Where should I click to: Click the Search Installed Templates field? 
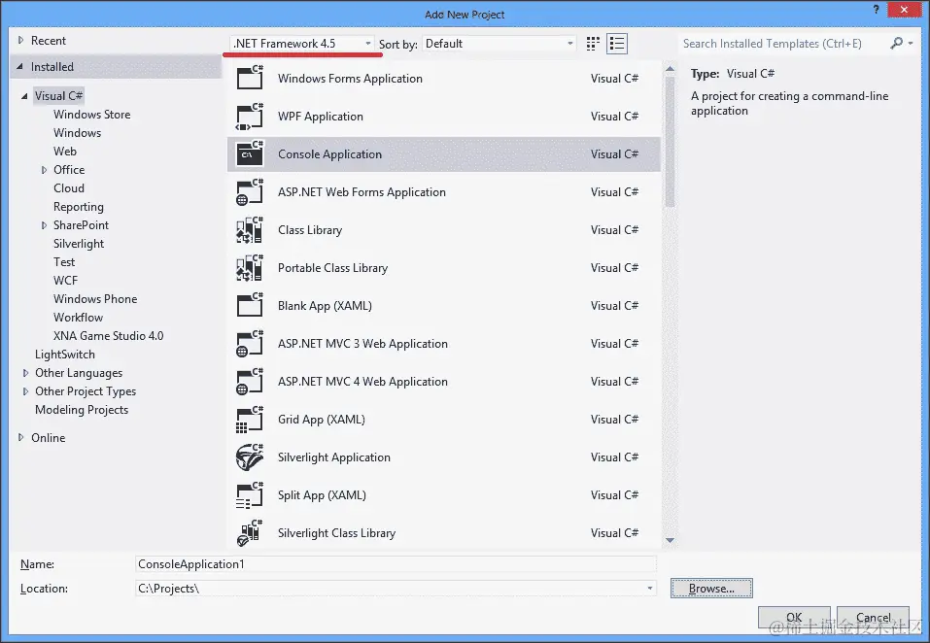click(x=783, y=44)
